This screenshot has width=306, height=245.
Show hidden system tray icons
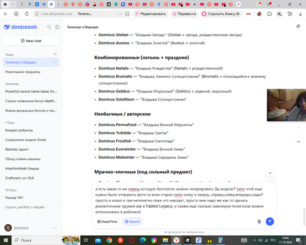pyautogui.click(x=255, y=240)
